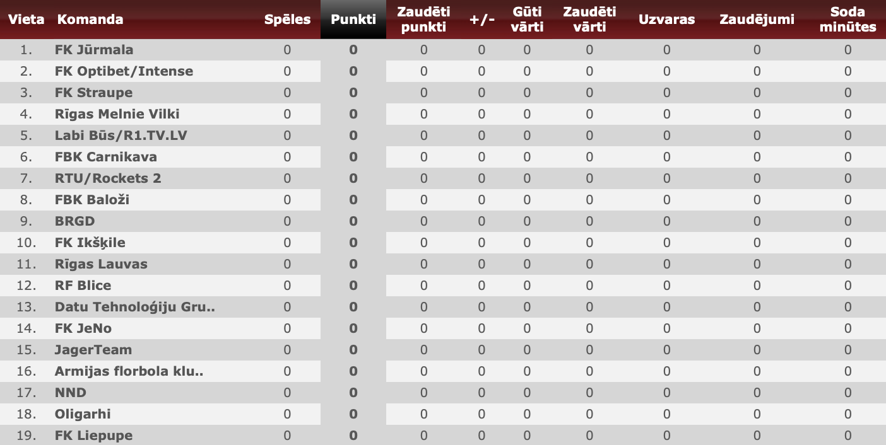Sort by the +/- column header
886x445 pixels.
481,20
